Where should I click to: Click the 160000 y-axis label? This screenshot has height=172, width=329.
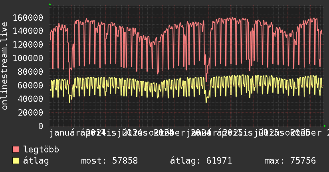pyautogui.click(x=28, y=18)
